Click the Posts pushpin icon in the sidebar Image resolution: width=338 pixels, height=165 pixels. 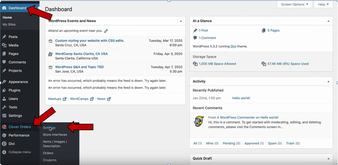click(x=4, y=37)
